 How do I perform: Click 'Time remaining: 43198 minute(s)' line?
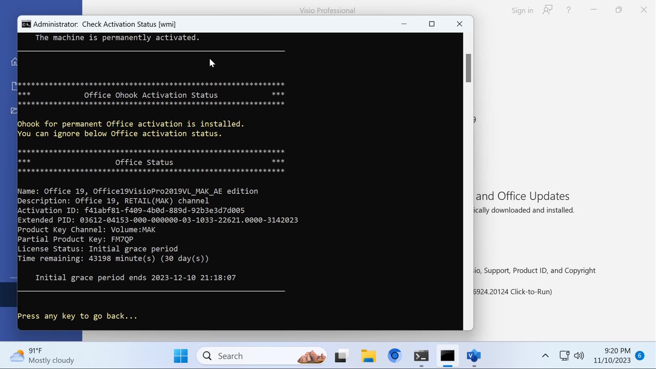[113, 259]
